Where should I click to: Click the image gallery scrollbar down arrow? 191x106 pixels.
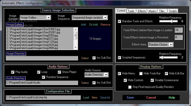(x=76, y=48)
